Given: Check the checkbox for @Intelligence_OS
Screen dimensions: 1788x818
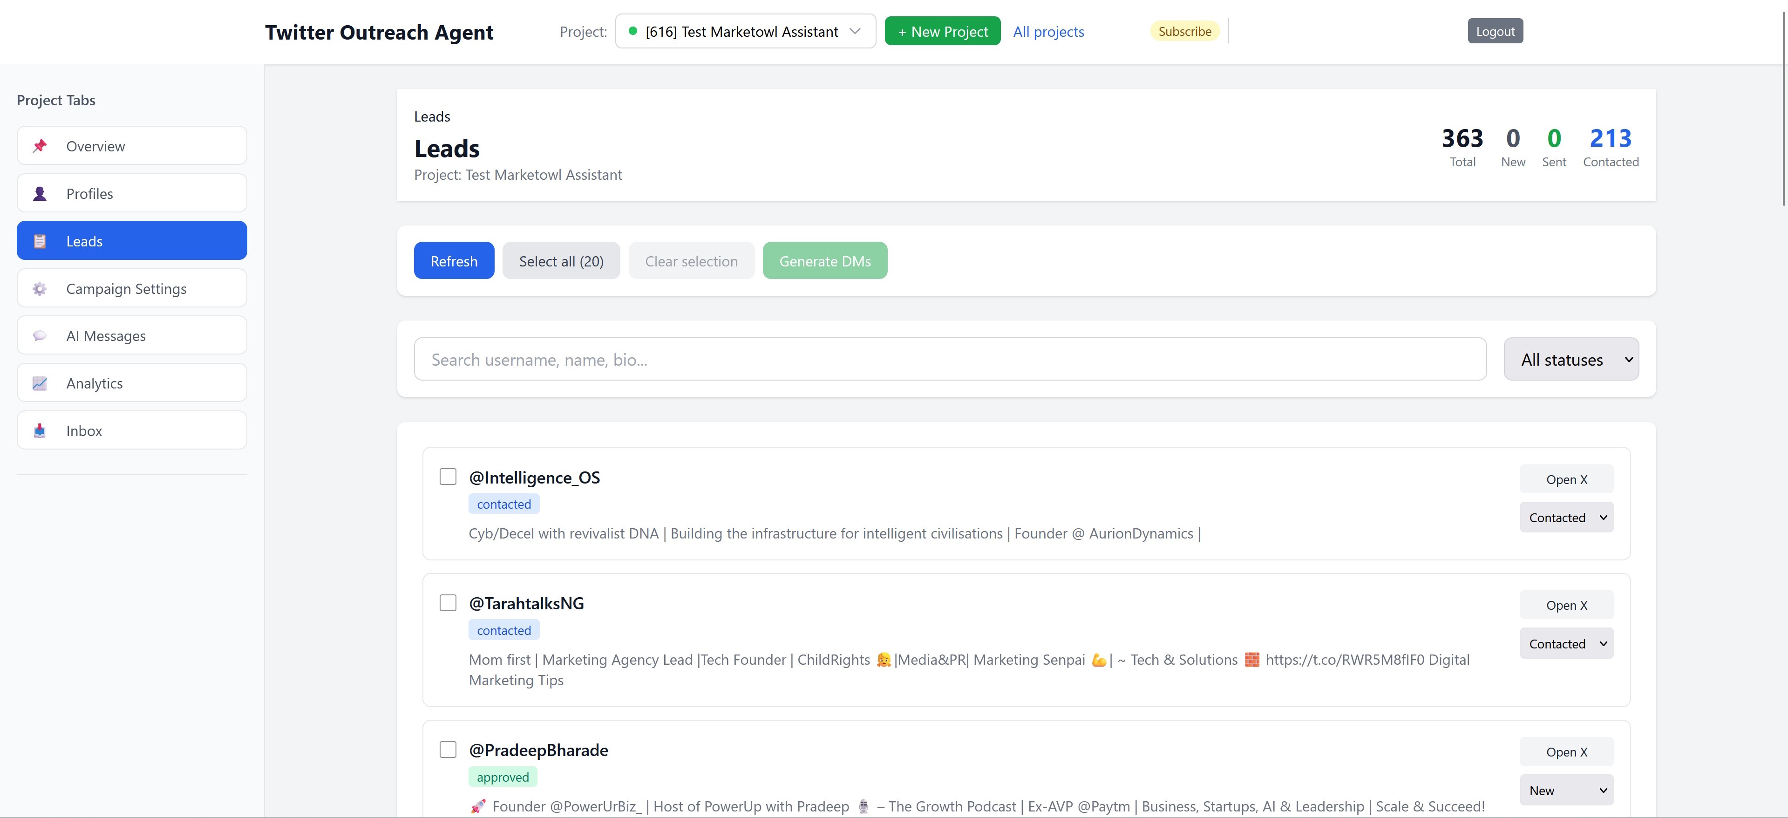Looking at the screenshot, I should pyautogui.click(x=448, y=477).
